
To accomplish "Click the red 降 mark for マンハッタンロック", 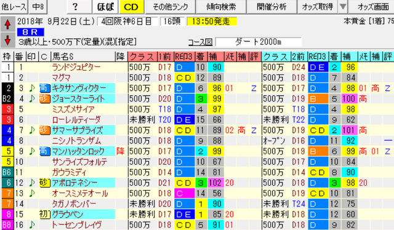I will point(121,151).
